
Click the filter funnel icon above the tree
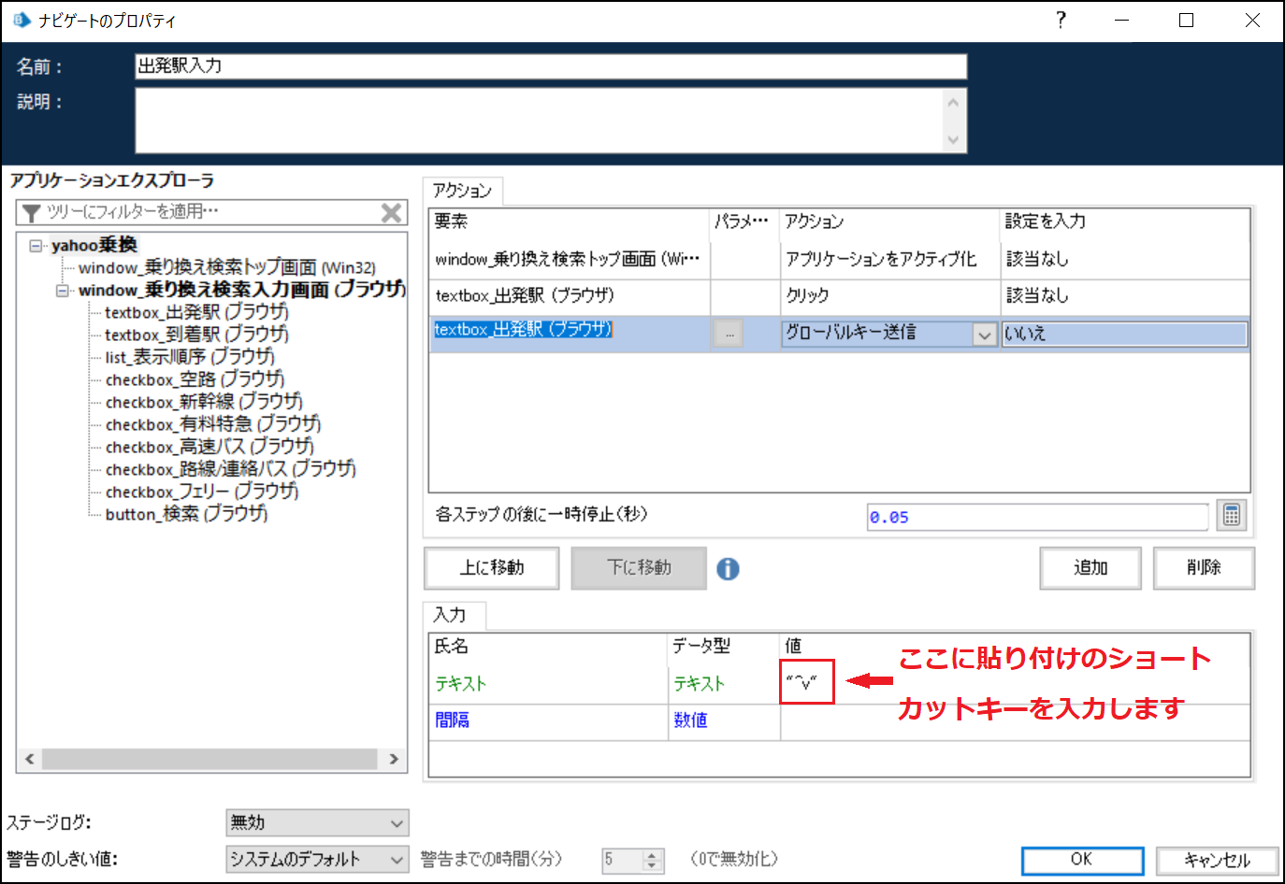[x=30, y=212]
